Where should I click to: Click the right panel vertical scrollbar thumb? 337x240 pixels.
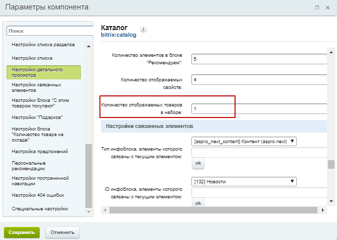[x=331, y=164]
